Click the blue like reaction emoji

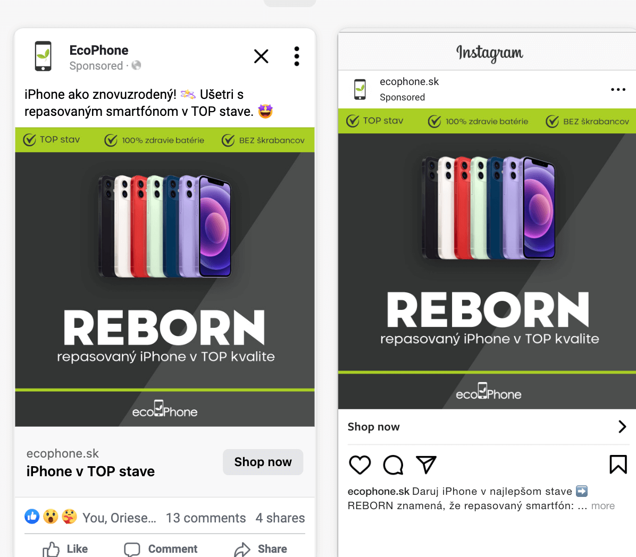click(32, 516)
